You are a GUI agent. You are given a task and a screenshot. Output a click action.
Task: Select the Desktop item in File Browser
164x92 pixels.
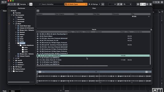(20, 17)
